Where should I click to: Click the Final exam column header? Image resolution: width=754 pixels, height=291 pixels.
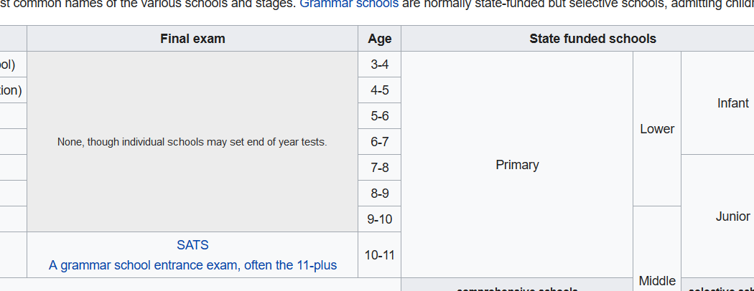click(192, 39)
